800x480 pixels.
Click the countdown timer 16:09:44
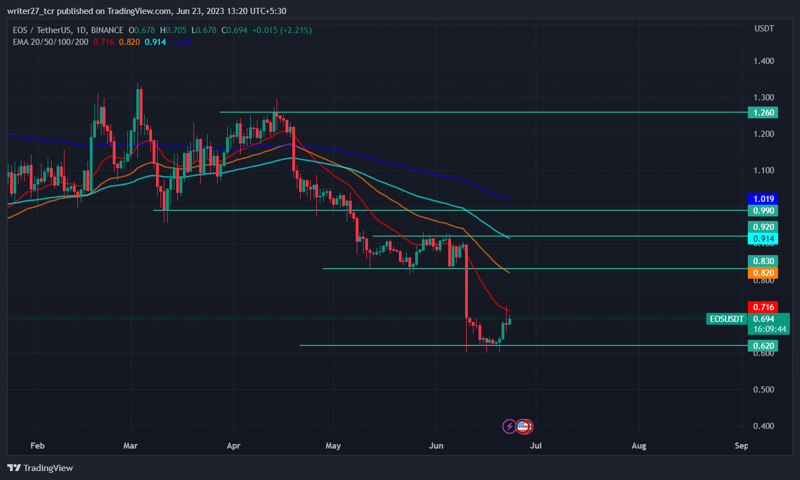click(770, 329)
